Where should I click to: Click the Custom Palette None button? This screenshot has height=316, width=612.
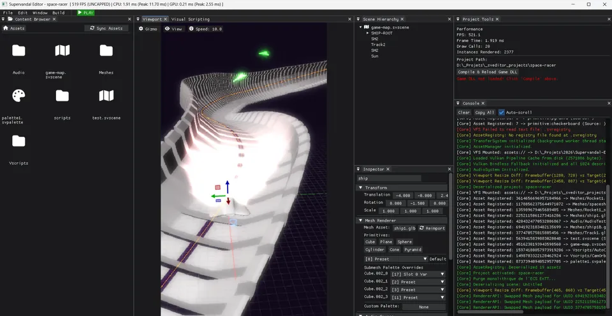tap(424, 307)
